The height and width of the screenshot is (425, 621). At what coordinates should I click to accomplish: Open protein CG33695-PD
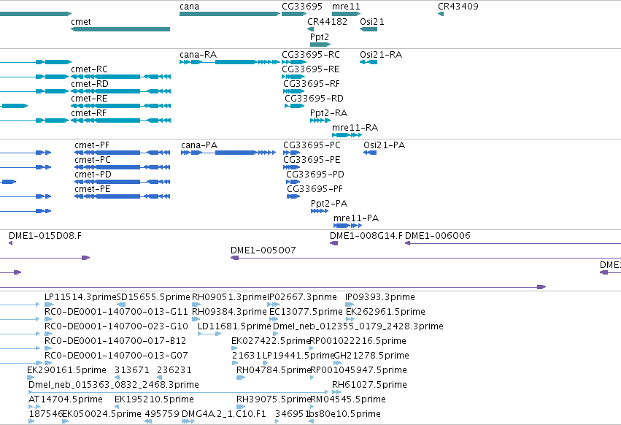click(293, 183)
